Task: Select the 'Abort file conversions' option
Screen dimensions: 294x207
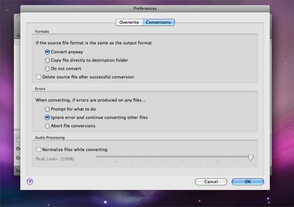Action: click(48, 126)
